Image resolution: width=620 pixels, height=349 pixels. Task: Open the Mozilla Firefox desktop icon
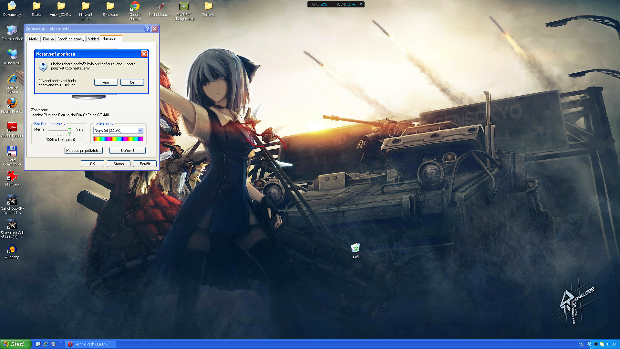tap(12, 103)
